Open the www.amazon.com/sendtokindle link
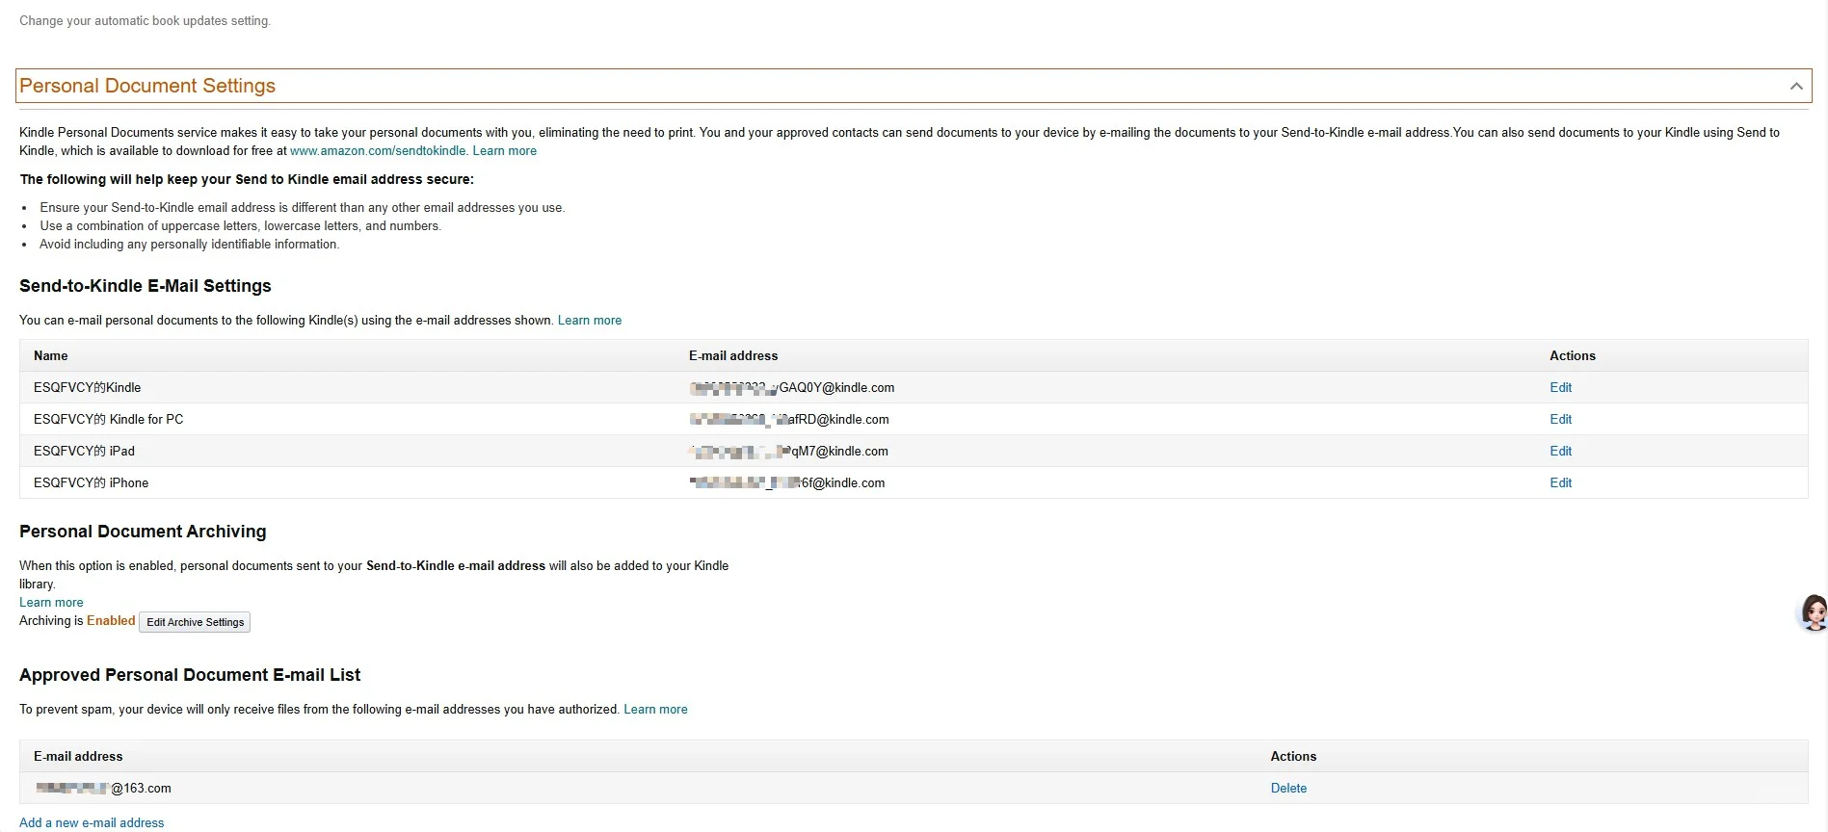Screen dimensions: 1828x832 click(379, 150)
